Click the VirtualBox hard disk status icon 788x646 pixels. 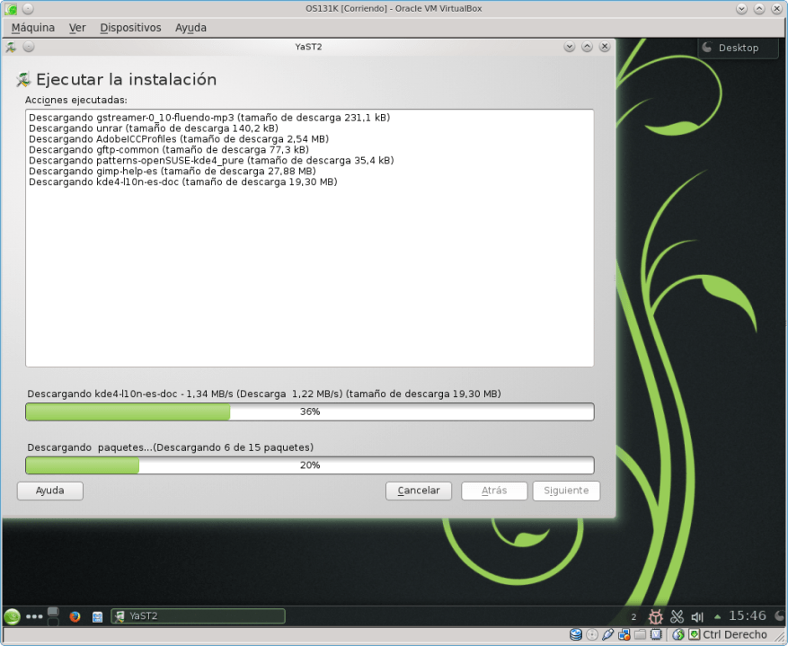(575, 634)
